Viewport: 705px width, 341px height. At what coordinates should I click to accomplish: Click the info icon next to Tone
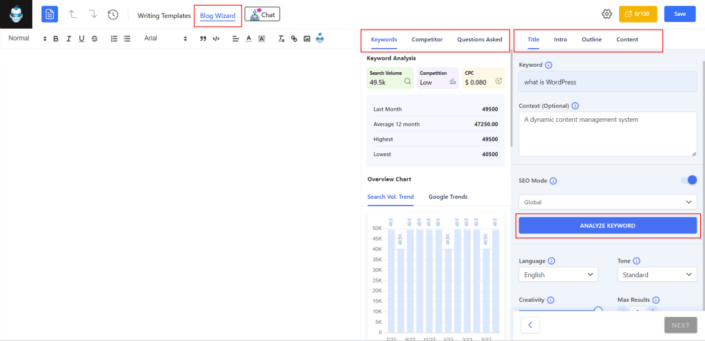637,261
